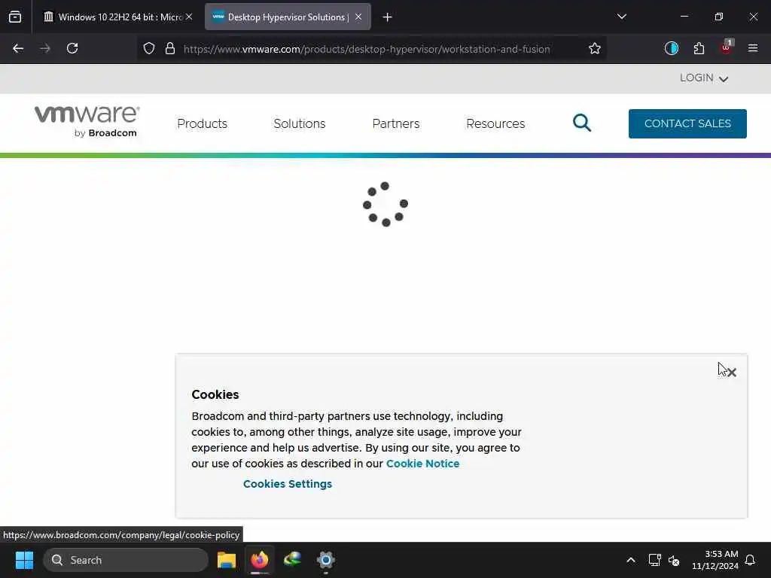The height and width of the screenshot is (578, 771).
Task: Show hidden system tray icons
Action: point(631,560)
